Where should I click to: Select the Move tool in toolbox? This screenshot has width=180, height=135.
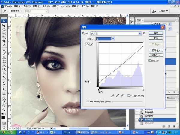click(x=4, y=26)
